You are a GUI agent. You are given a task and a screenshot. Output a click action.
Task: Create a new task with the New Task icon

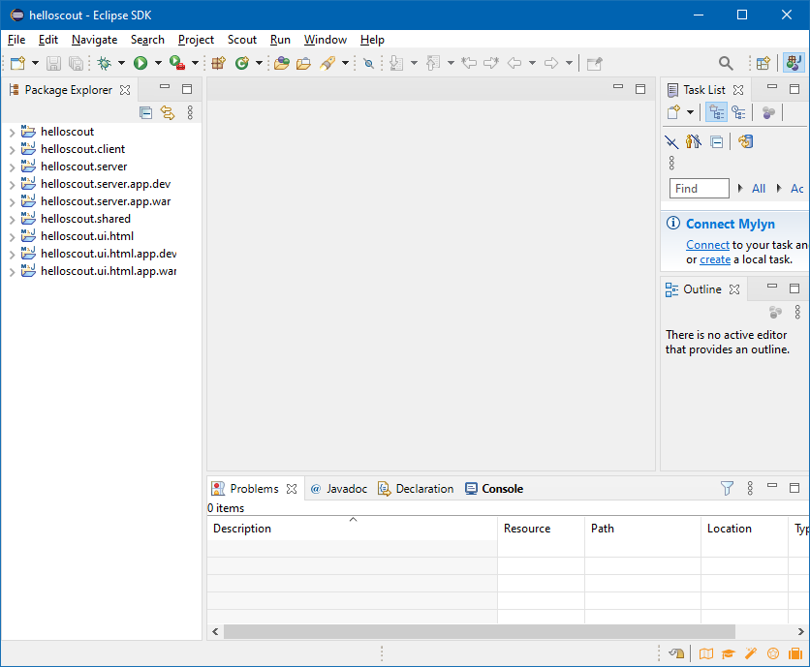tap(674, 111)
